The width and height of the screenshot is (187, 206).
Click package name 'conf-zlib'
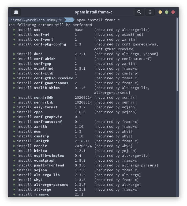click(x=44, y=73)
